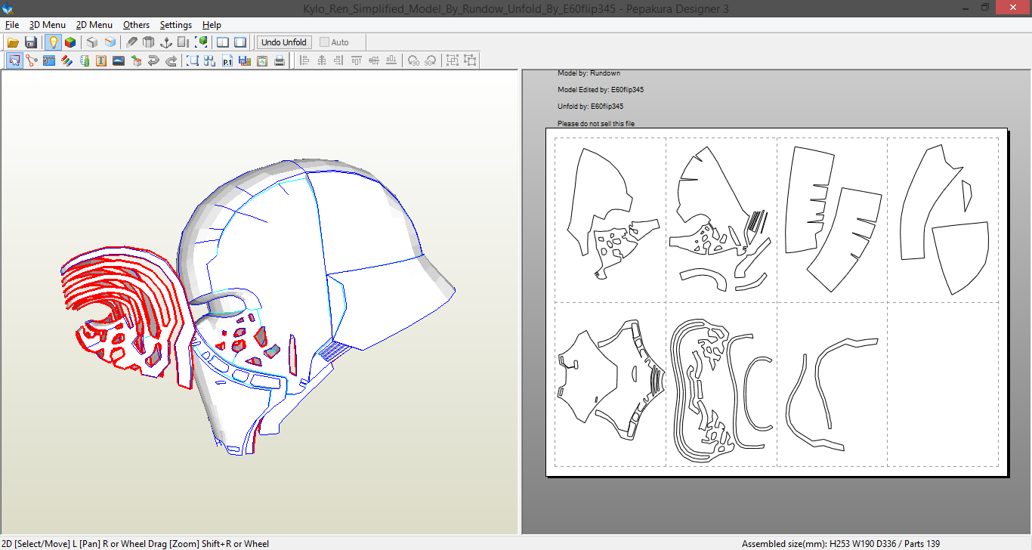Click the P.1 page settings icon

pyautogui.click(x=227, y=60)
